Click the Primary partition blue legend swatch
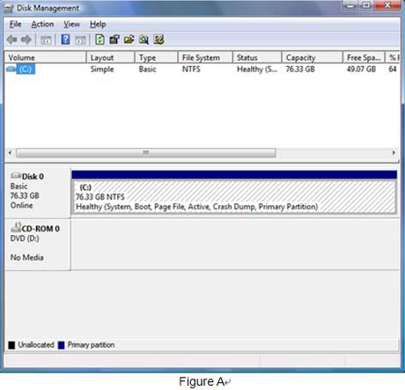405x390 pixels. coord(62,345)
